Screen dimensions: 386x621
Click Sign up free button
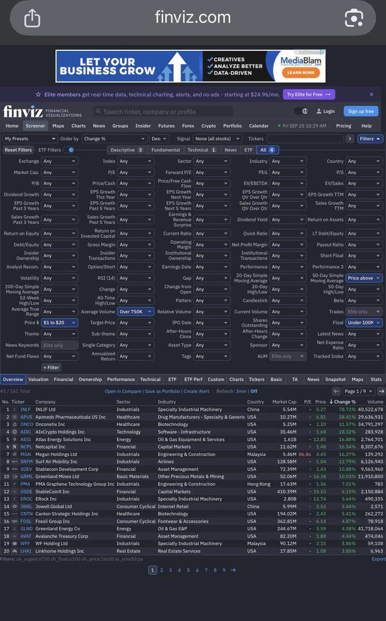[361, 111]
